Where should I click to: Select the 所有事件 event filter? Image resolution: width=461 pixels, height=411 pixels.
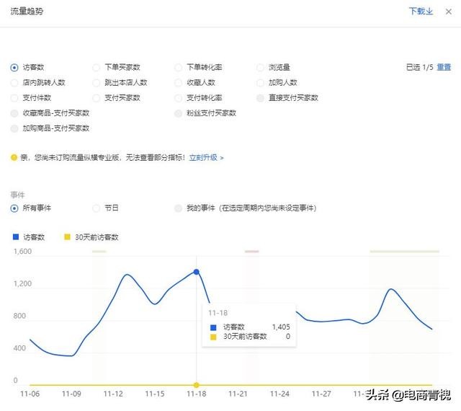point(14,208)
